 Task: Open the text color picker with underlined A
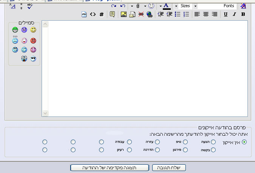166,6
